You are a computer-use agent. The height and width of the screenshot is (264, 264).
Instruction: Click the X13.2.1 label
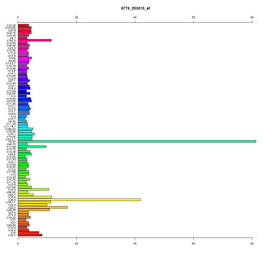11,63
